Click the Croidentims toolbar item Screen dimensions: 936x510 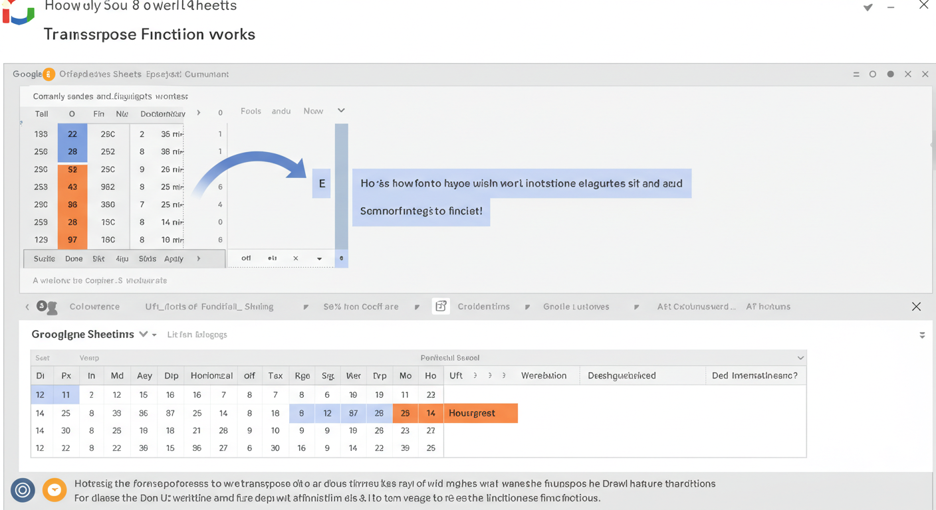pos(483,307)
